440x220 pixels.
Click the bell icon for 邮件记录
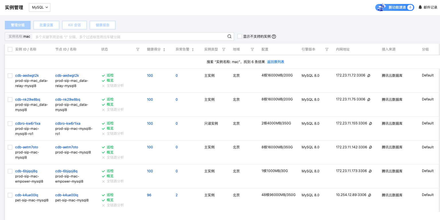(420, 7)
